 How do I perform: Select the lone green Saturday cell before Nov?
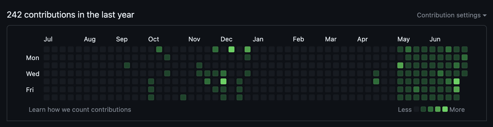pyautogui.click(x=183, y=97)
